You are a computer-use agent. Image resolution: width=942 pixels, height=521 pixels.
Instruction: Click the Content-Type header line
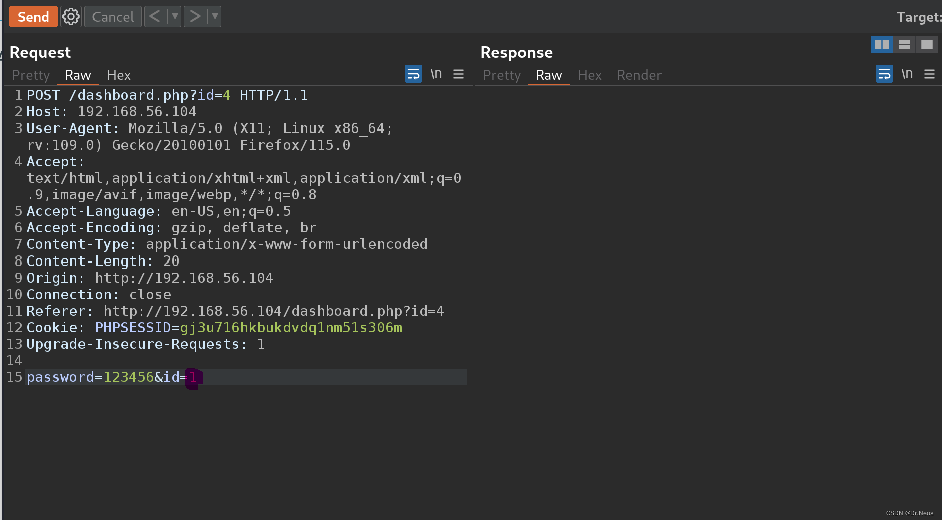click(227, 244)
